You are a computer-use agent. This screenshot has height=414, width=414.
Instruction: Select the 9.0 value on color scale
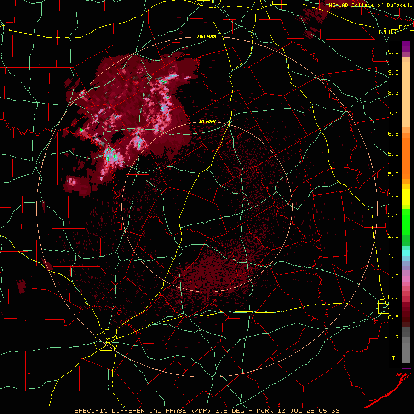393,72
